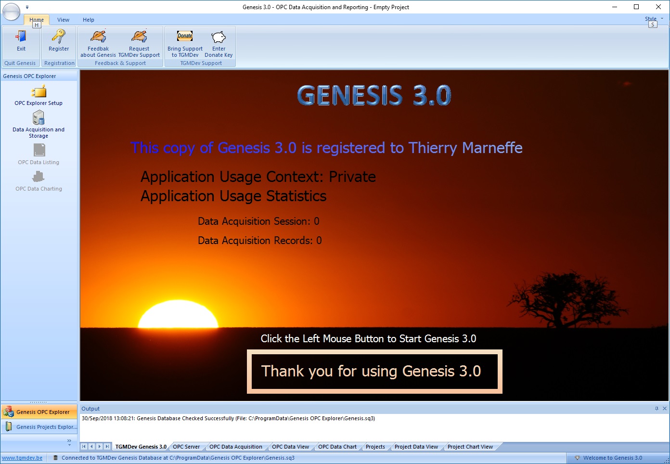Screen dimensions: 670x464
Task: Click Connected to TGMDev Genesis Database text
Action: pyautogui.click(x=178, y=458)
